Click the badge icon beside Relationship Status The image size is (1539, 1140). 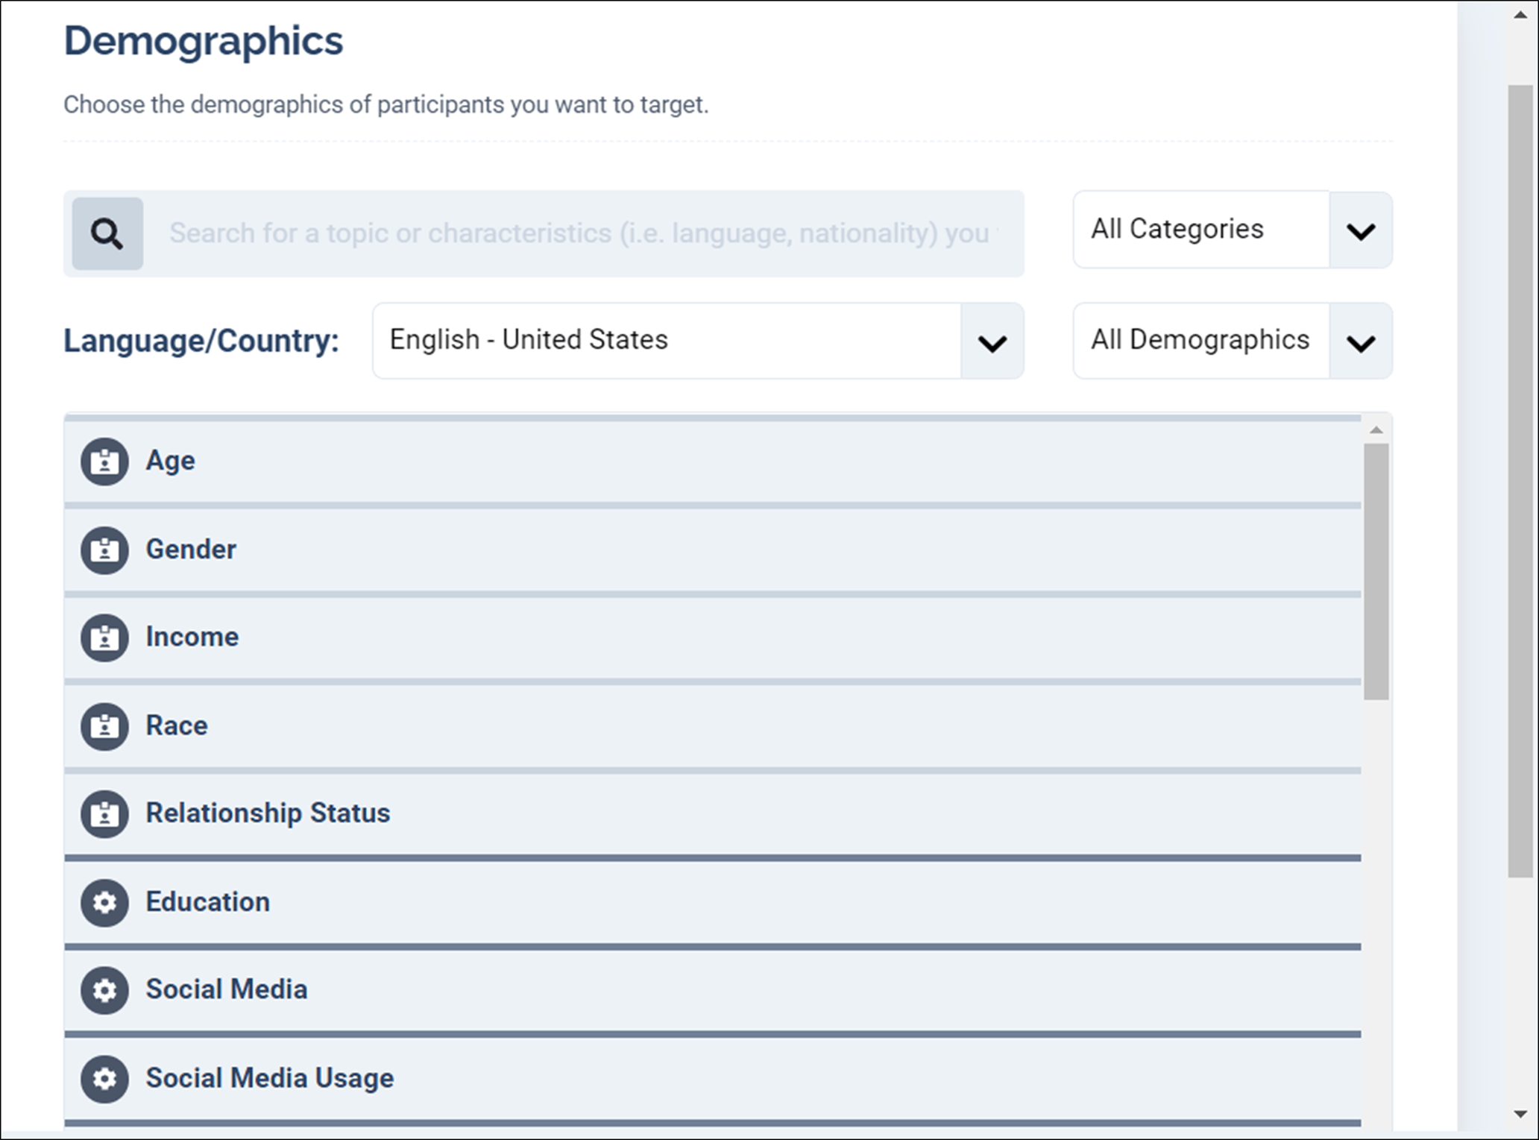pos(104,813)
